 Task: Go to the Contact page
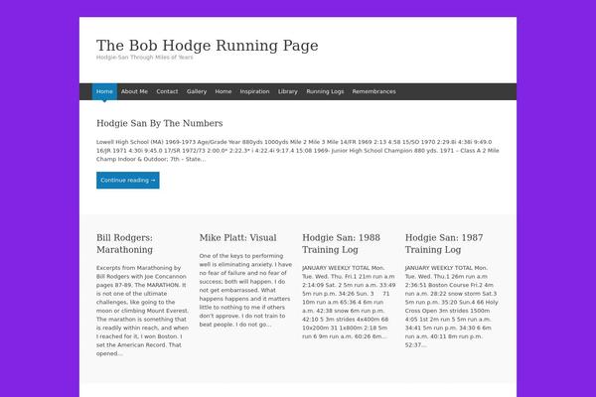(x=167, y=91)
